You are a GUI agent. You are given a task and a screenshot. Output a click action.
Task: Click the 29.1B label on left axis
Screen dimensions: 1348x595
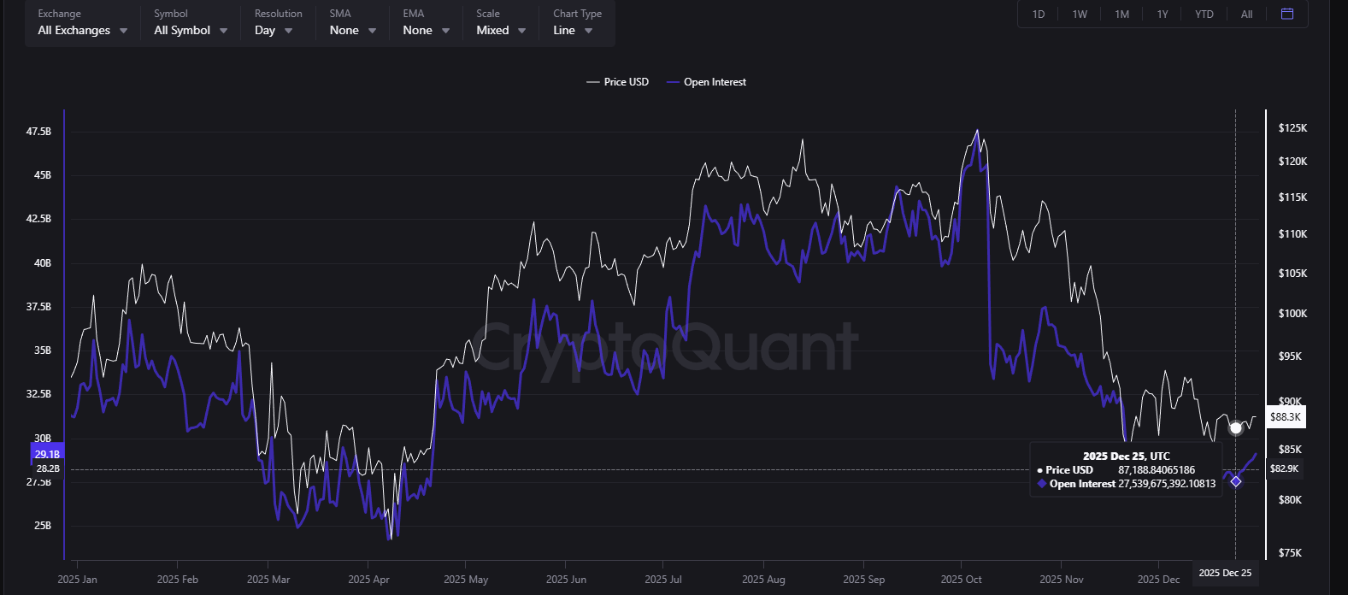[x=47, y=455]
